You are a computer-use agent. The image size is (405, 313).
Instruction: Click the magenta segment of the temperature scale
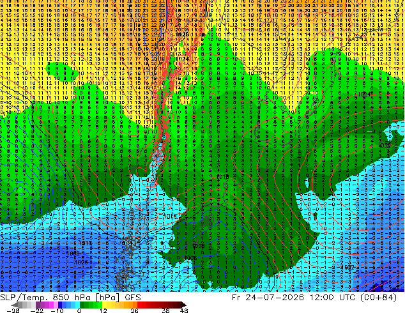pos(51,305)
